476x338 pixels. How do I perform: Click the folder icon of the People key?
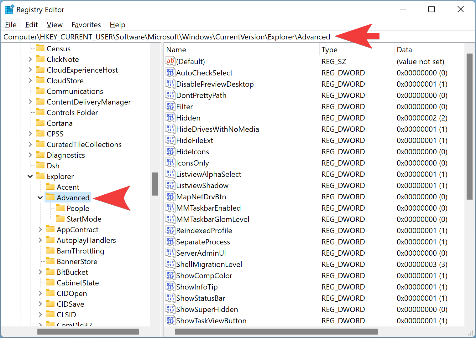pyautogui.click(x=60, y=208)
